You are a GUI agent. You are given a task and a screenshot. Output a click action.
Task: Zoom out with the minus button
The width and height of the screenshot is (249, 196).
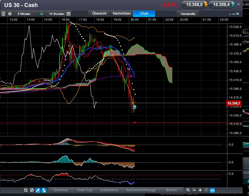coord(194,190)
